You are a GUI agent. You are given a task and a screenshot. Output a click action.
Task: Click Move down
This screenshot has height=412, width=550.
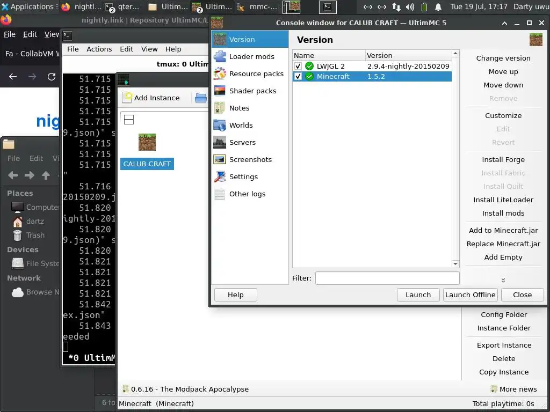(x=503, y=85)
